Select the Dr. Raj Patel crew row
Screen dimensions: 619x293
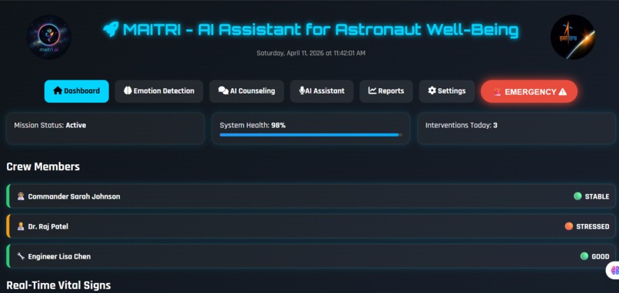click(x=311, y=226)
